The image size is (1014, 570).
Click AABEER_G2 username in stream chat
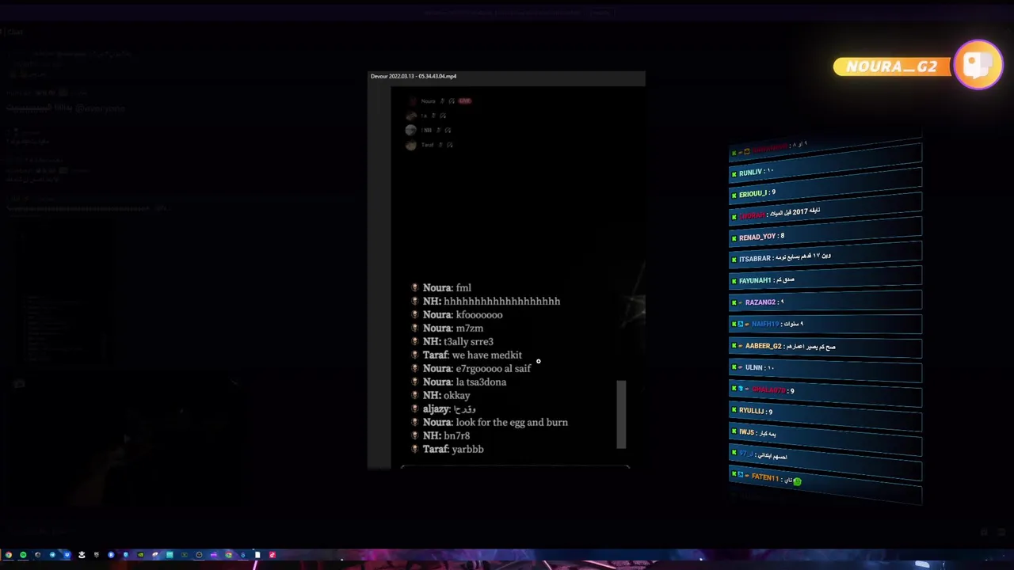tap(763, 346)
